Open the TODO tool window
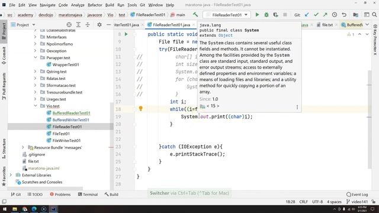Viewport: 379px width, 213px height. (35, 195)
